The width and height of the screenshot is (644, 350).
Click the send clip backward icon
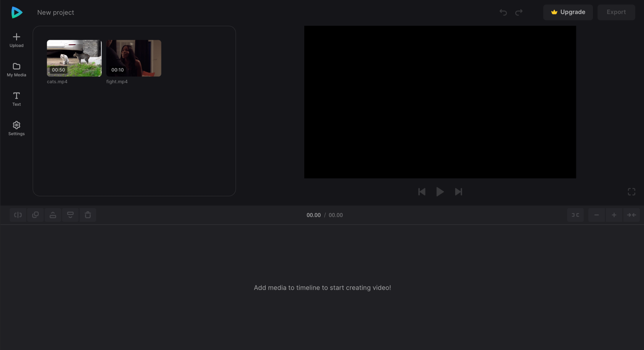70,215
